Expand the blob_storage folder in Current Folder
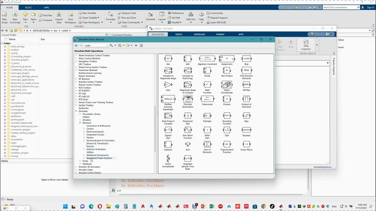376x211 pixels. click(5, 46)
